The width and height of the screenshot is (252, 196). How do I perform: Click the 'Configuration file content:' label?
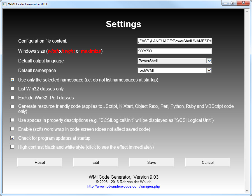coord(43,41)
